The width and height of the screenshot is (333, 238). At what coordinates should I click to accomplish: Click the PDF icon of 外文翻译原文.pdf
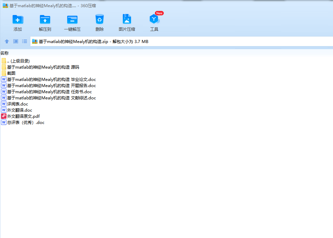[4, 116]
